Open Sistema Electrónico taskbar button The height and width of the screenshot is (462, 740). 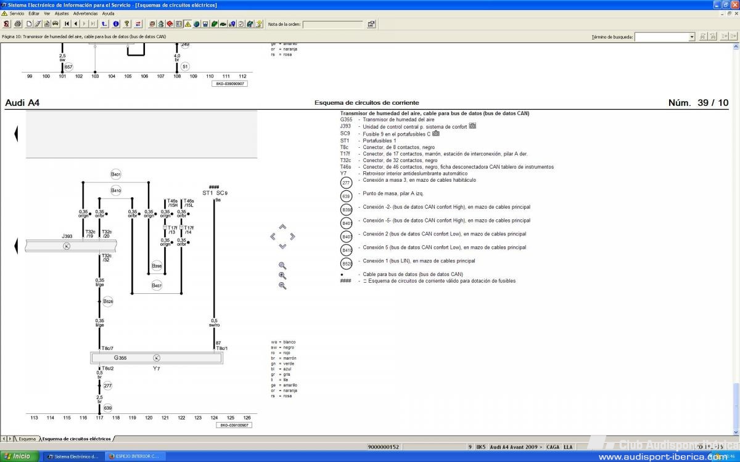[x=73, y=456]
